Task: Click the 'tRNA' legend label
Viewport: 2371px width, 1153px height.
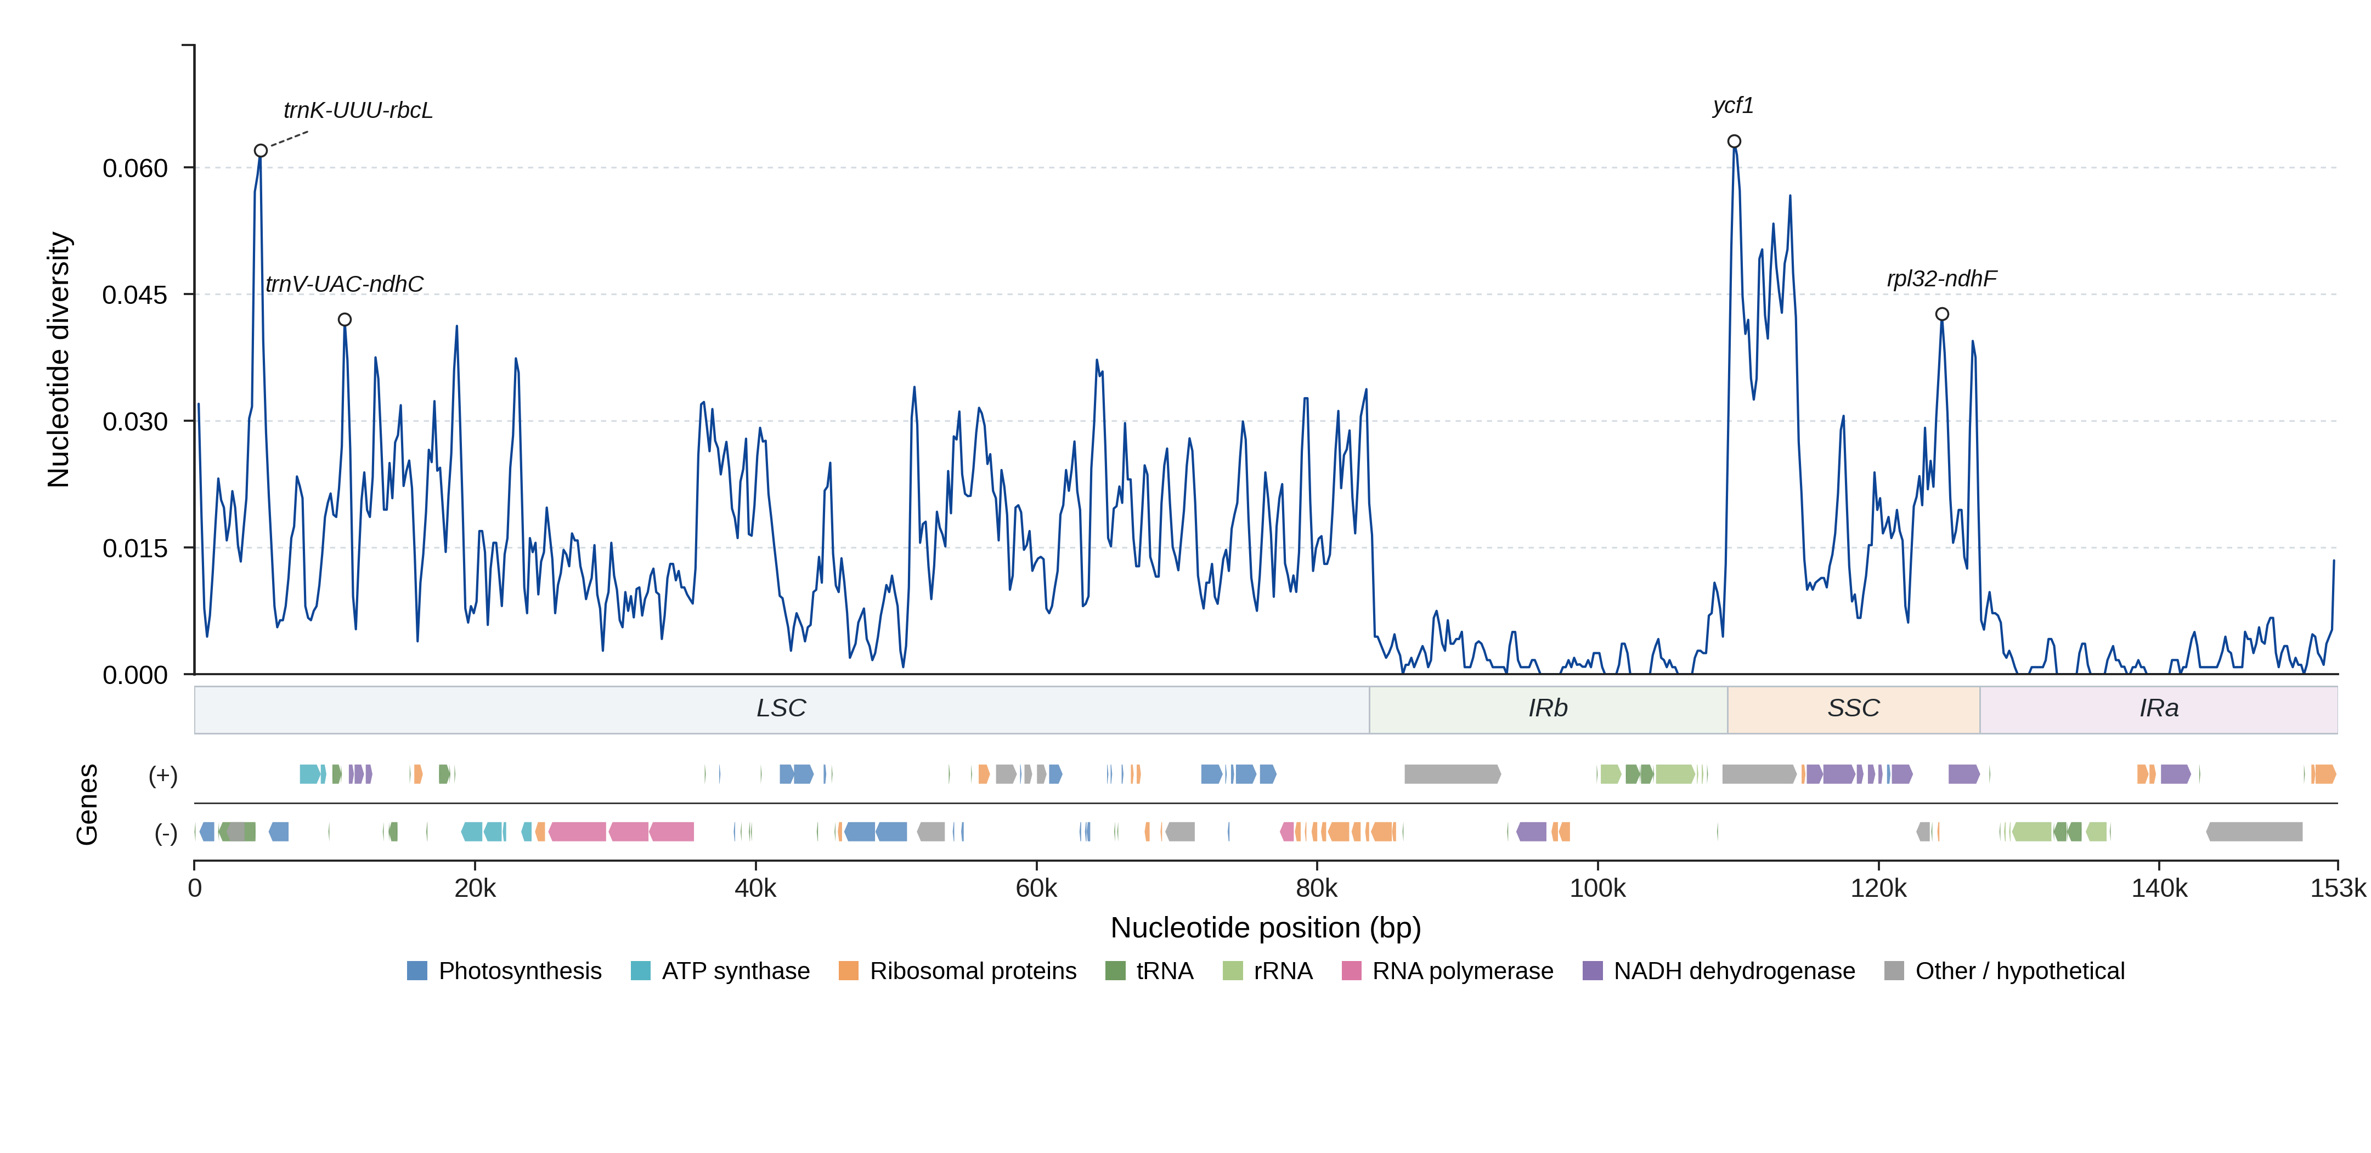Action: (1165, 971)
